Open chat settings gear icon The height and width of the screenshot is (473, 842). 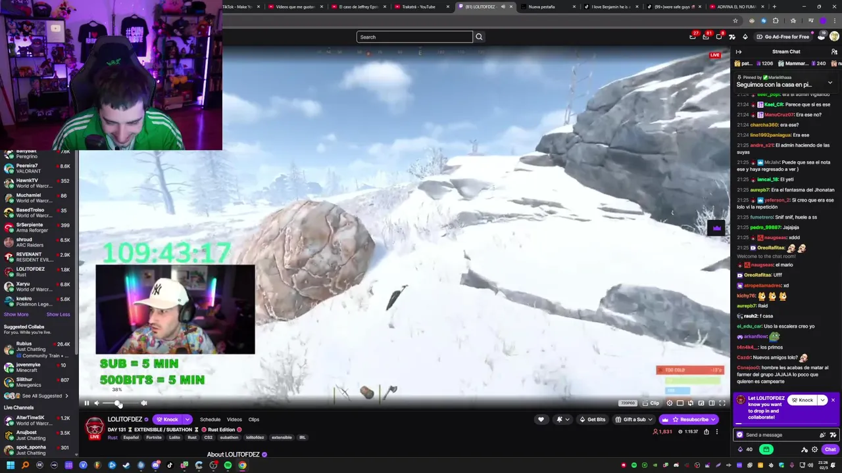[815, 449]
